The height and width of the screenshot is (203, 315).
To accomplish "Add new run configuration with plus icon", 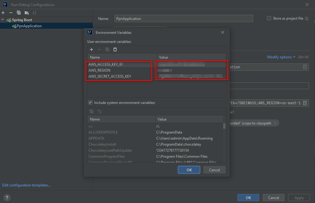I will [3, 13].
